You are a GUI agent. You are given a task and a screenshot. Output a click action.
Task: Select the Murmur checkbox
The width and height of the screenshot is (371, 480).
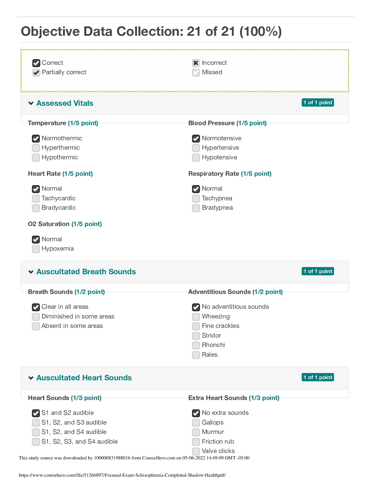click(x=196, y=432)
